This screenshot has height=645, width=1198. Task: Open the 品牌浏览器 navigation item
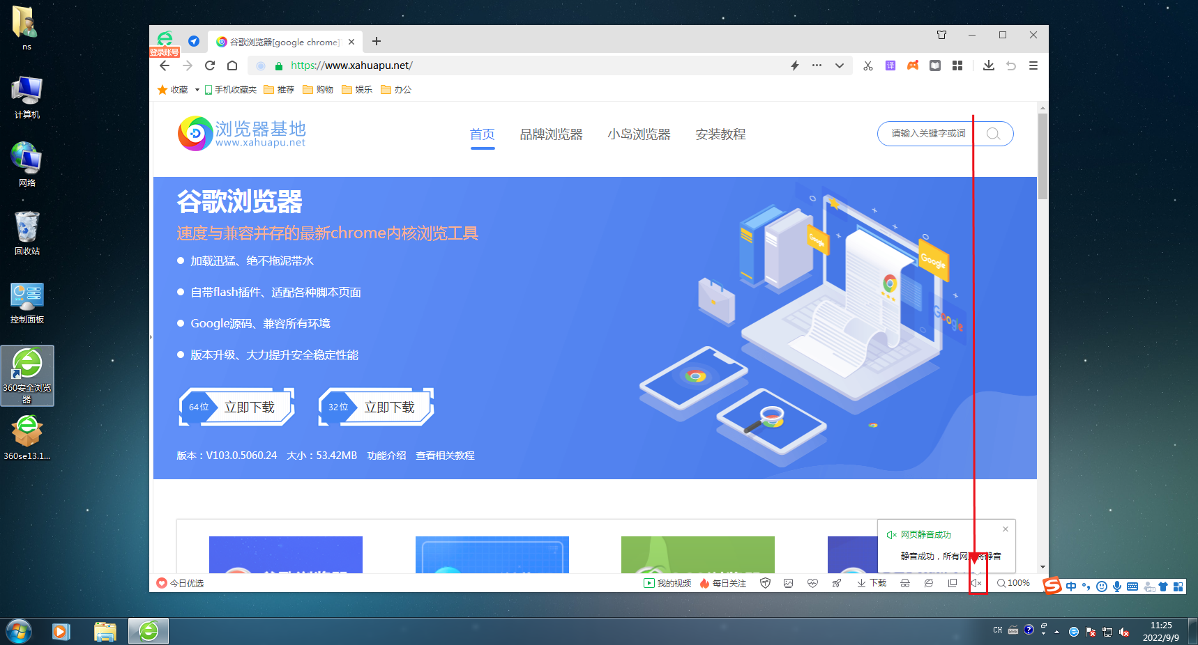click(x=552, y=134)
